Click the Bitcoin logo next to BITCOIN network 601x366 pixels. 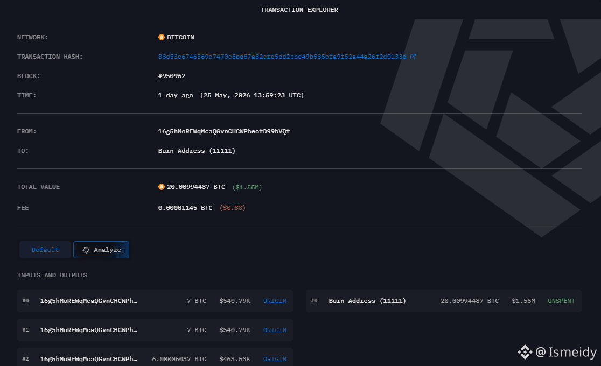(x=162, y=37)
